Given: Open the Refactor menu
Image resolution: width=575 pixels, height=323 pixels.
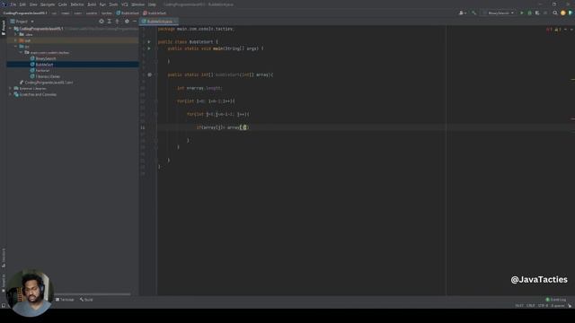Looking at the screenshot, I should (x=77, y=4).
